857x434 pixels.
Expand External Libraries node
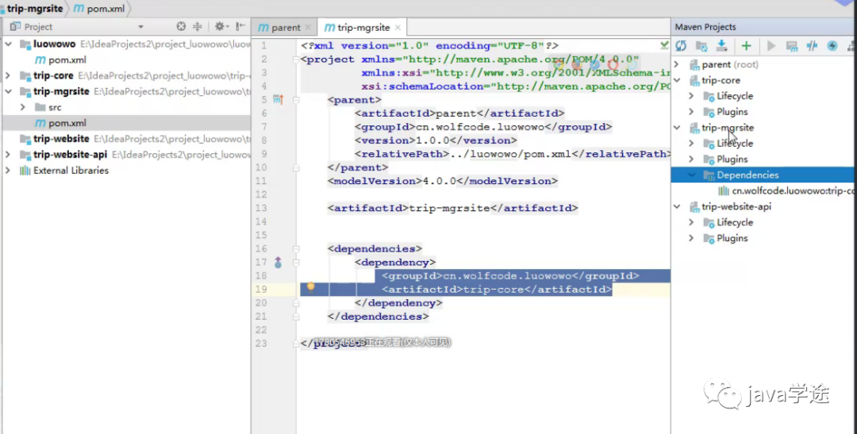pyautogui.click(x=8, y=171)
